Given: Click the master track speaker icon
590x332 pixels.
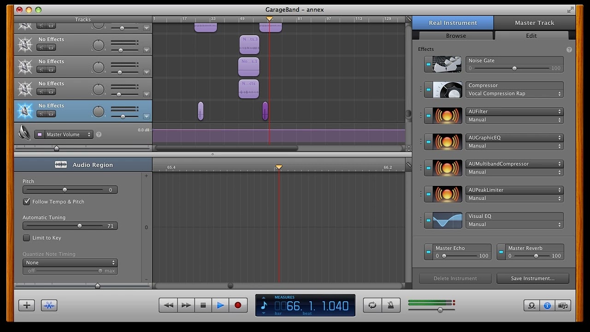Looking at the screenshot, I should pyautogui.click(x=24, y=133).
